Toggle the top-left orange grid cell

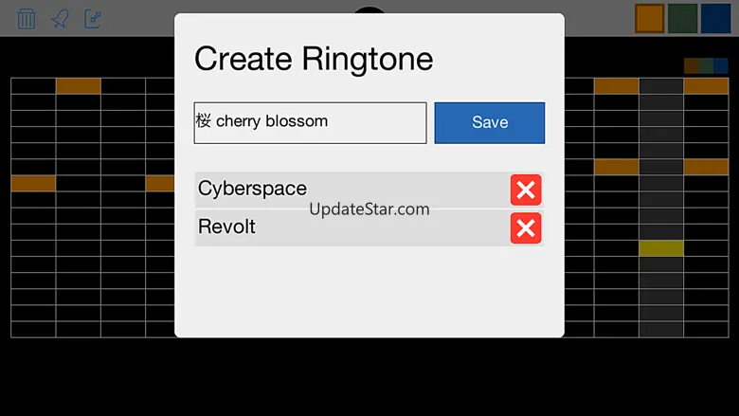[79, 86]
